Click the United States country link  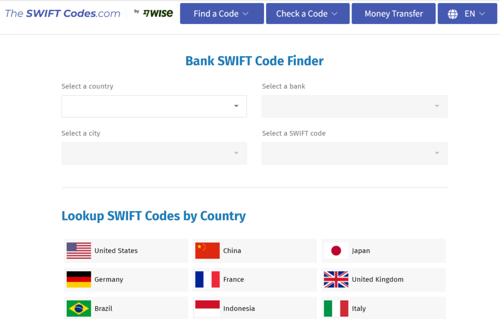pos(126,251)
